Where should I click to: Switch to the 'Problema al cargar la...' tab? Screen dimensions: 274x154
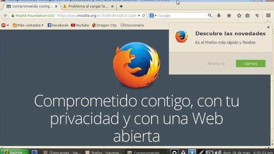tap(88, 6)
